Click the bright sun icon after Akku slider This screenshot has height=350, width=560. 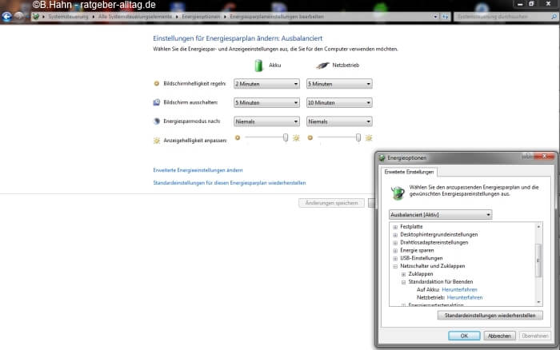point(296,138)
